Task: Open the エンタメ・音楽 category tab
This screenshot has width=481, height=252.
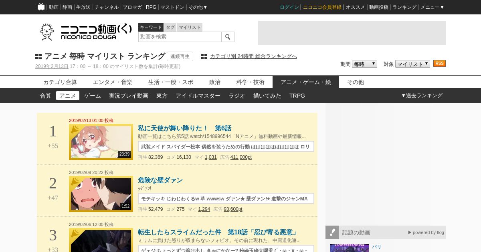Action: coord(113,82)
